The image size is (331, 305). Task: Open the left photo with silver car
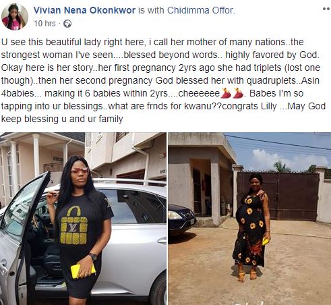(x=83, y=219)
